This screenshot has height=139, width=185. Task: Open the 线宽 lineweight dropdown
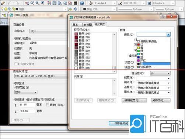(154, 78)
